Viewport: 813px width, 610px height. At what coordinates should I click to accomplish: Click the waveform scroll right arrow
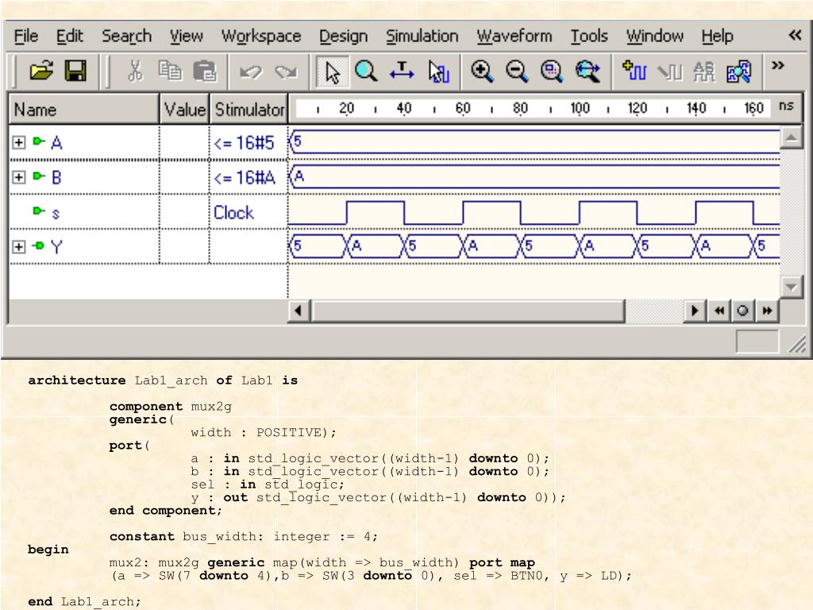tap(695, 311)
